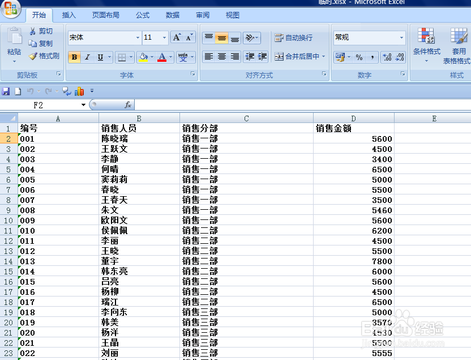Open the font size 11 dropdown

(x=164, y=37)
